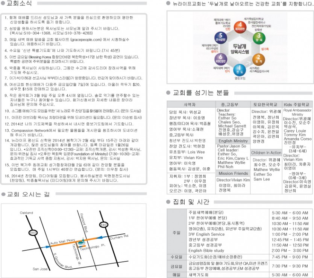The width and height of the screenshot is (314, 278).
Task: Select the Durham Rd street label
Action: 119,237
